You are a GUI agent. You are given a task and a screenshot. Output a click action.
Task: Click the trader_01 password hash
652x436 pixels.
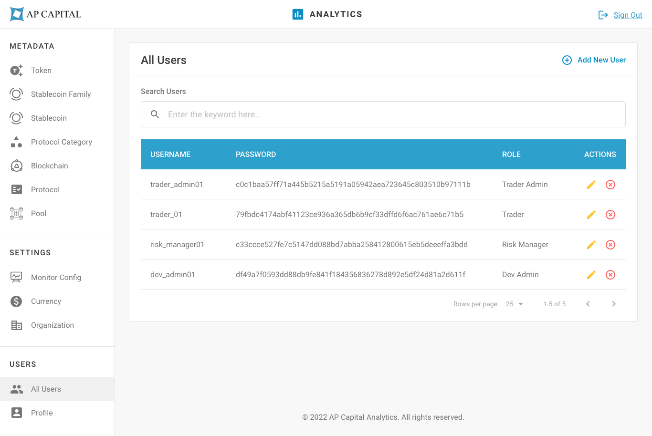350,215
